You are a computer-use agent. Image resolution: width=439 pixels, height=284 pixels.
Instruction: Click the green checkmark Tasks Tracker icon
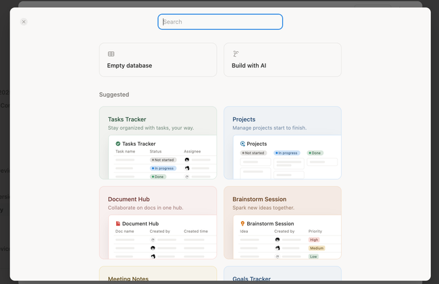[118, 144]
